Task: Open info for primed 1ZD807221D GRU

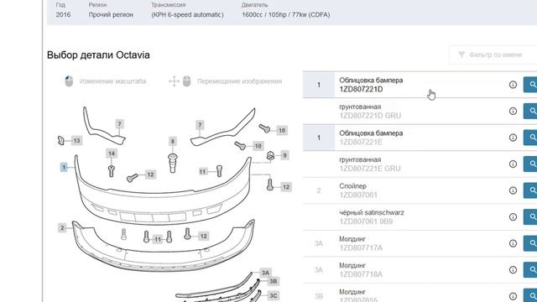Action: coord(513,111)
